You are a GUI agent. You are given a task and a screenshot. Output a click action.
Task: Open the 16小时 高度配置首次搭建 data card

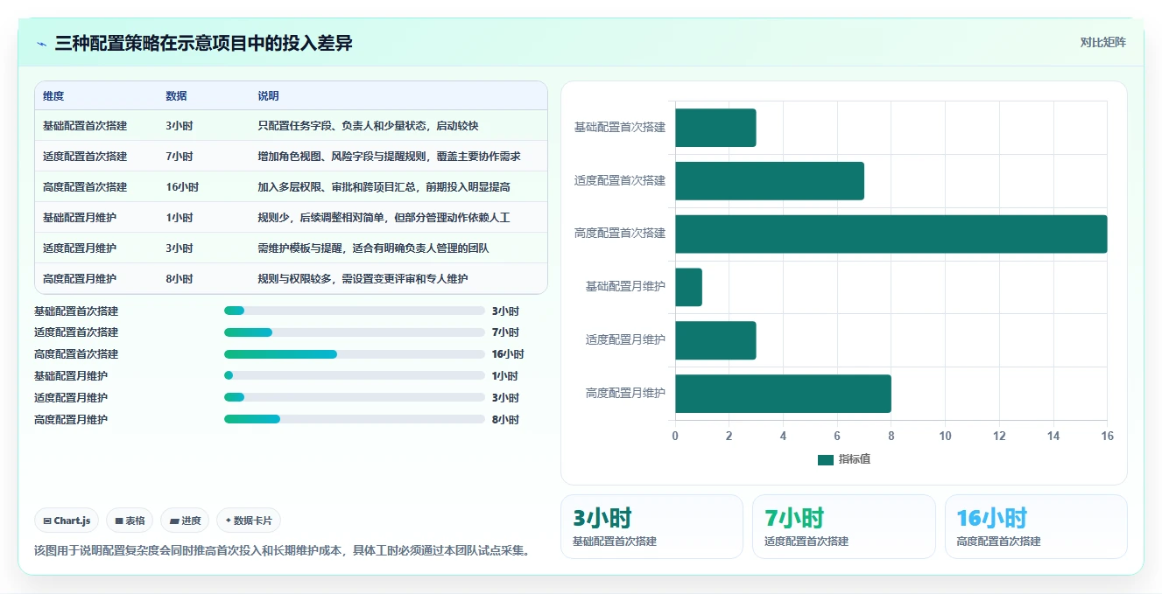click(1036, 527)
